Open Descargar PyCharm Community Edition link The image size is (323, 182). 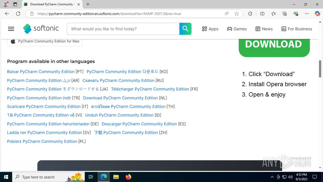point(139,124)
